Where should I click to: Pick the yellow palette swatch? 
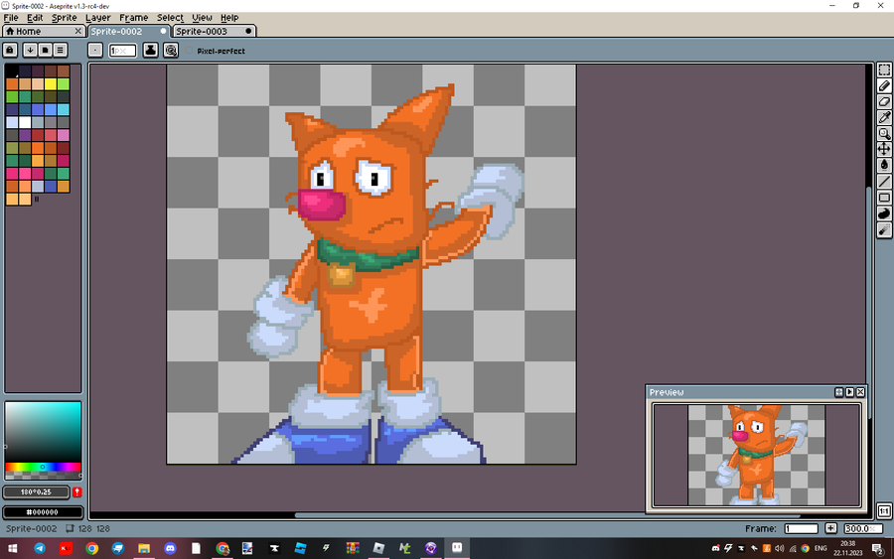point(51,84)
